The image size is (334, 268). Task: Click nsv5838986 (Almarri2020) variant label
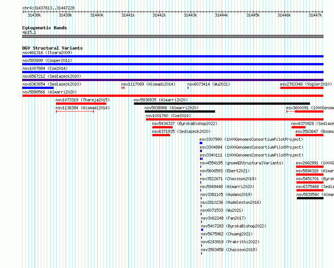point(172,108)
